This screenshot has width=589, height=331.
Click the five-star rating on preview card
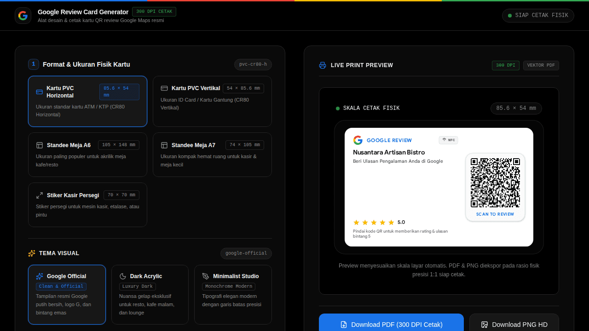tap(374, 223)
